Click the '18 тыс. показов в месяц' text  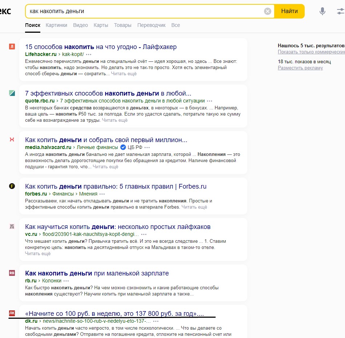[x=304, y=62]
